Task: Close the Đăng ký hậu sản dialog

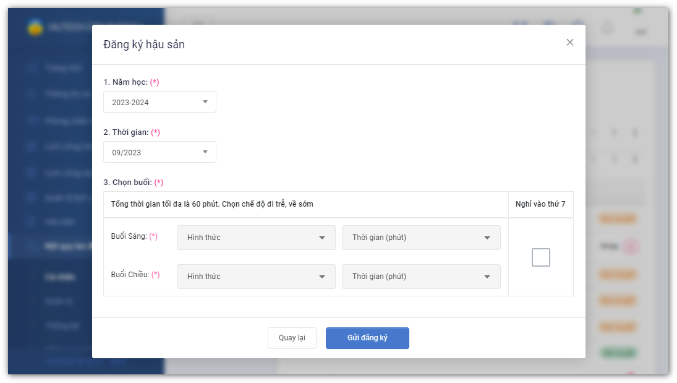Action: tap(569, 42)
